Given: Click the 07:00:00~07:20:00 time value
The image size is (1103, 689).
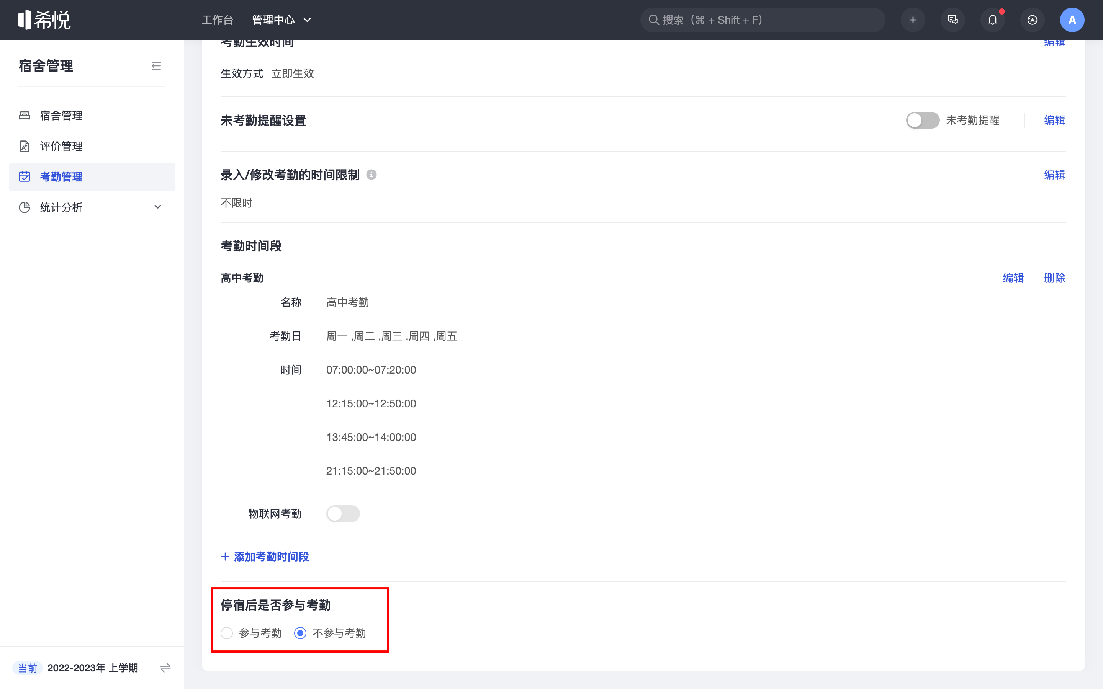Looking at the screenshot, I should coord(371,369).
